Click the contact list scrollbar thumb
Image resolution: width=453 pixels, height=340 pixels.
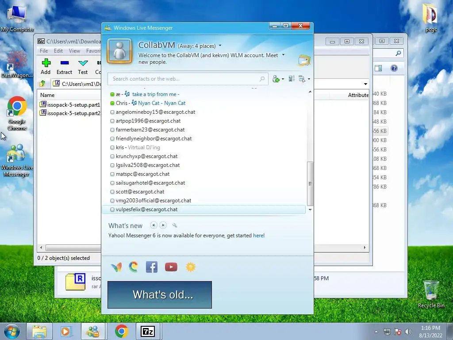[x=310, y=184]
